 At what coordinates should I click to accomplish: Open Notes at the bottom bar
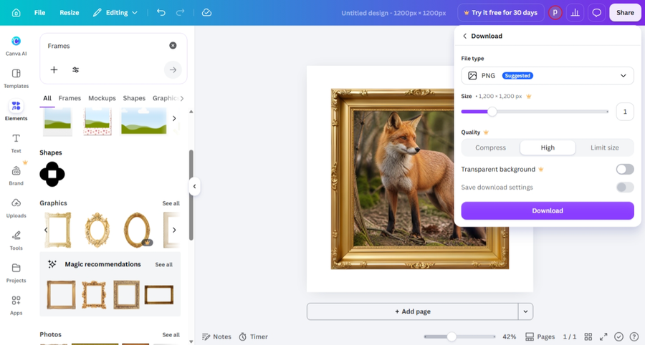[216, 337]
